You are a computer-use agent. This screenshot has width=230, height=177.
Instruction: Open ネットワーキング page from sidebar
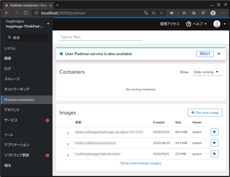pos(17,89)
